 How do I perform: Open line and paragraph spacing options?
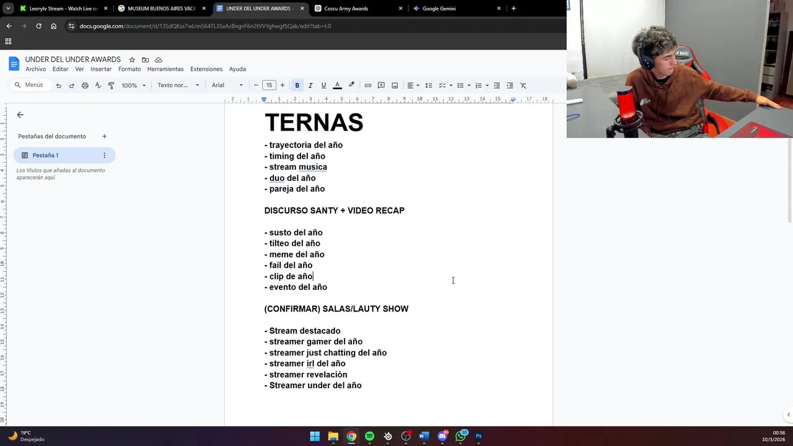428,85
